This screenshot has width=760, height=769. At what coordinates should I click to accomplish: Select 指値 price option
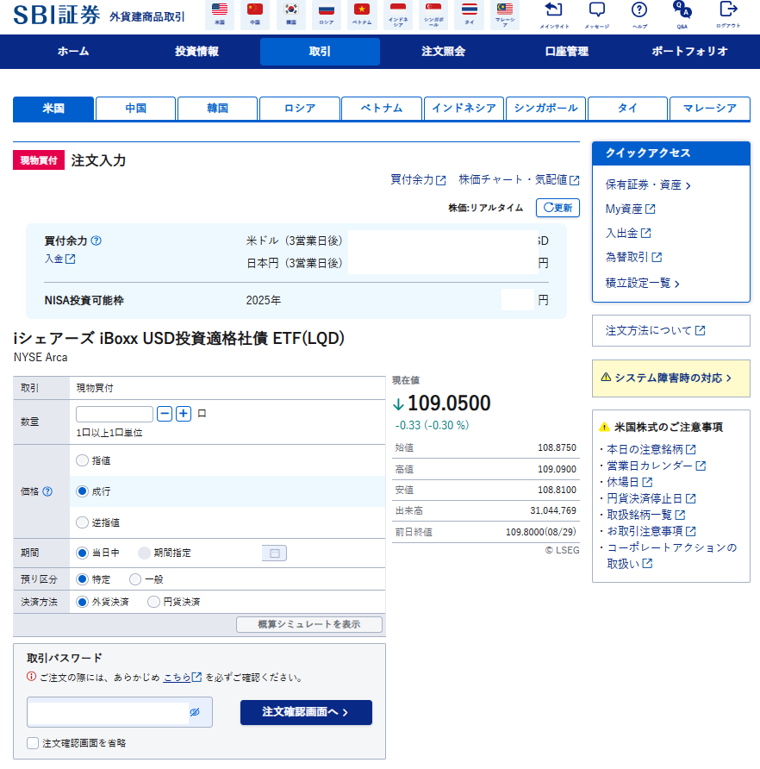(x=83, y=460)
